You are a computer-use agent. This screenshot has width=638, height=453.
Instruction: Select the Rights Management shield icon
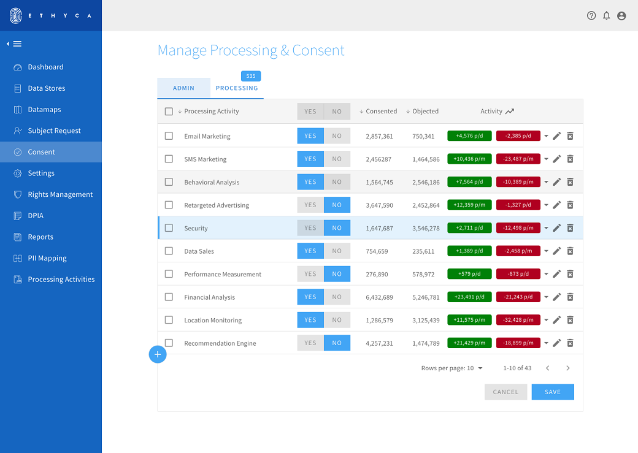18,194
